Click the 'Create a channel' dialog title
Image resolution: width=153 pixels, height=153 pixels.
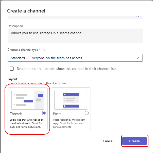pos(26,11)
